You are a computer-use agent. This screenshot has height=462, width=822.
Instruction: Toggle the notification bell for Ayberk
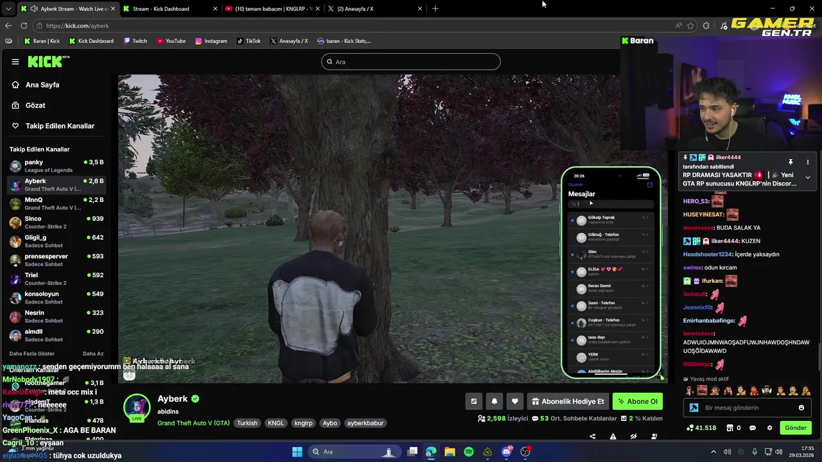[494, 402]
